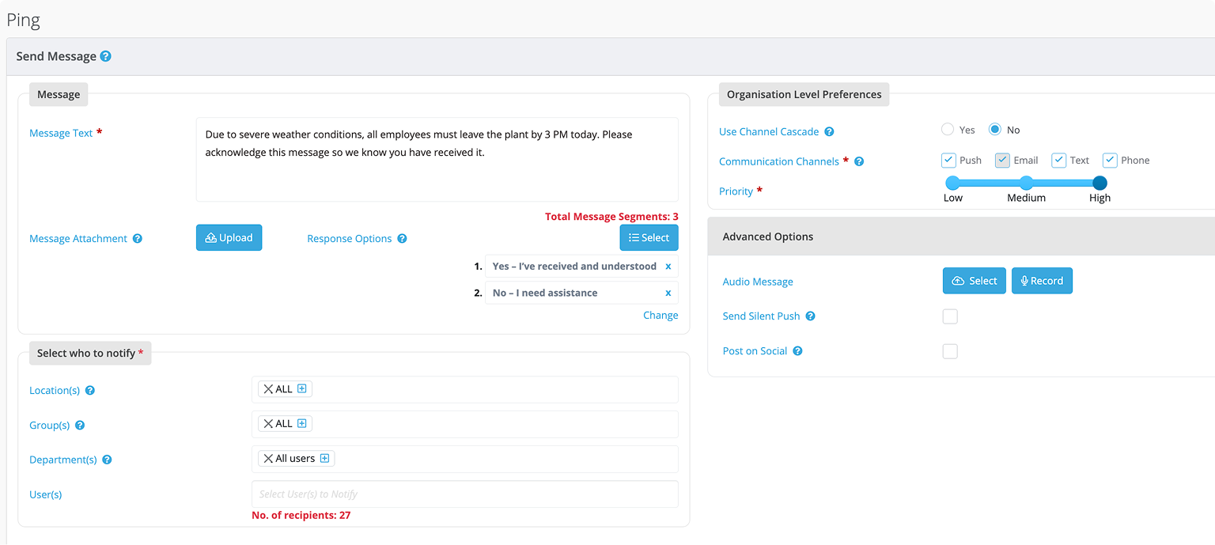1215x545 pixels.
Task: Open help icon beside Send Message heading
Action: pyautogui.click(x=106, y=56)
